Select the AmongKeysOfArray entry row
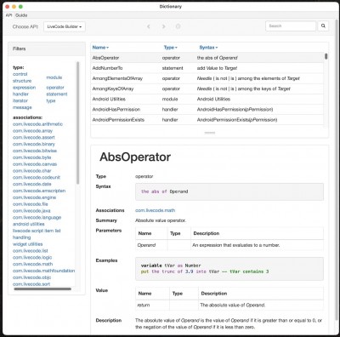 click(207, 89)
